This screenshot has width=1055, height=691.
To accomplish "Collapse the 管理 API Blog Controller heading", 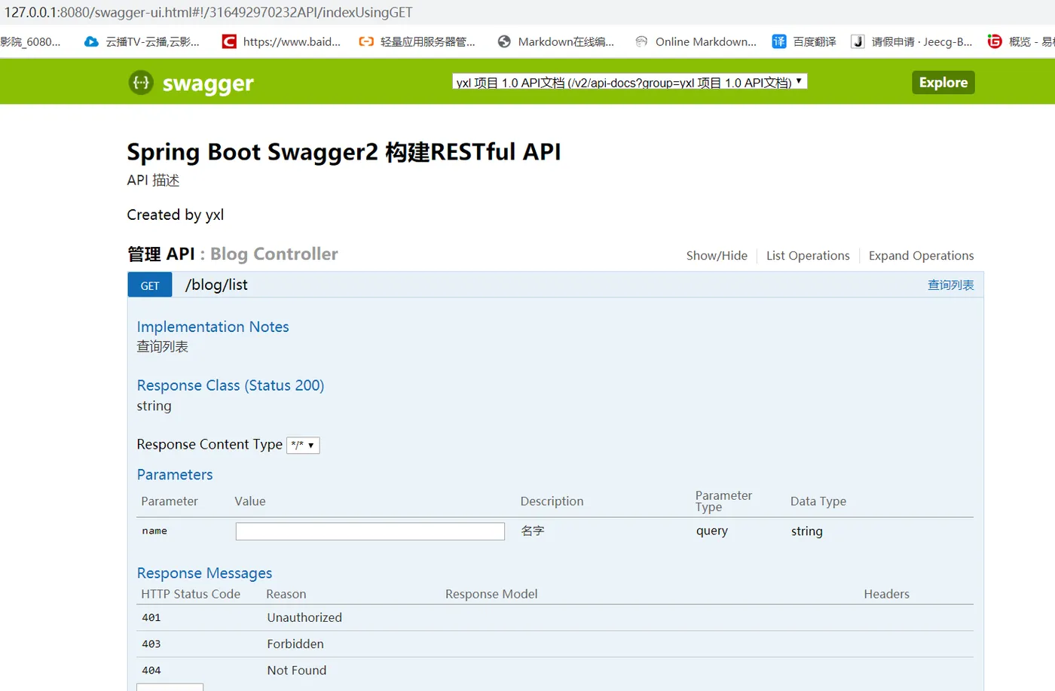I will pyautogui.click(x=233, y=254).
